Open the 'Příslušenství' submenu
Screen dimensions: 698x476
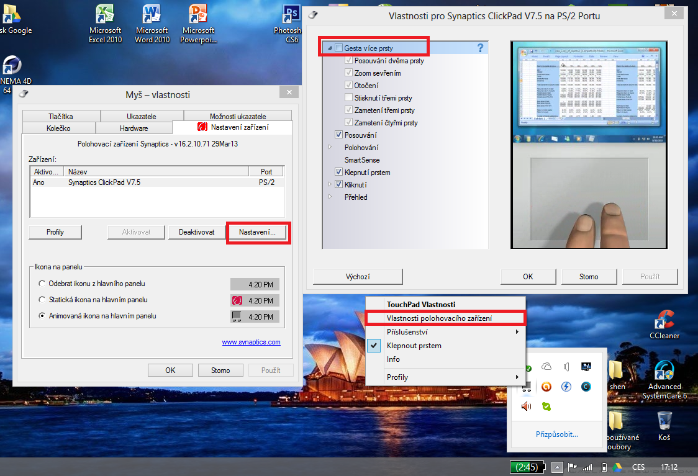coord(445,332)
